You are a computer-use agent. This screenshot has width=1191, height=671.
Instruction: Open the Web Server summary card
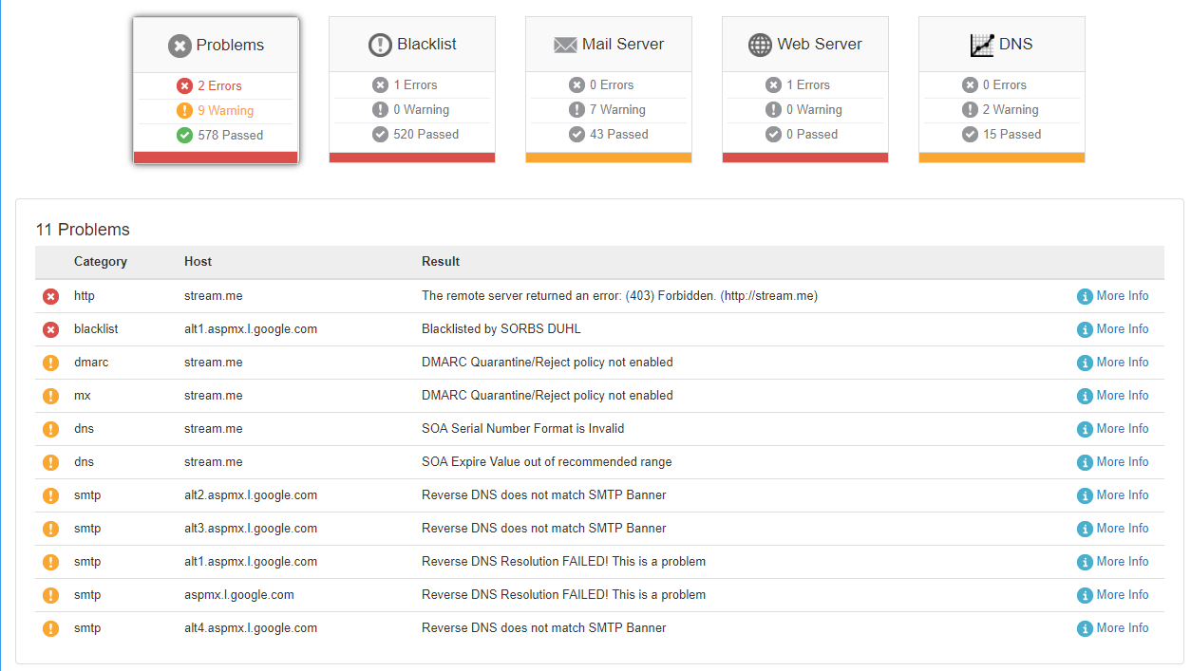(x=805, y=90)
